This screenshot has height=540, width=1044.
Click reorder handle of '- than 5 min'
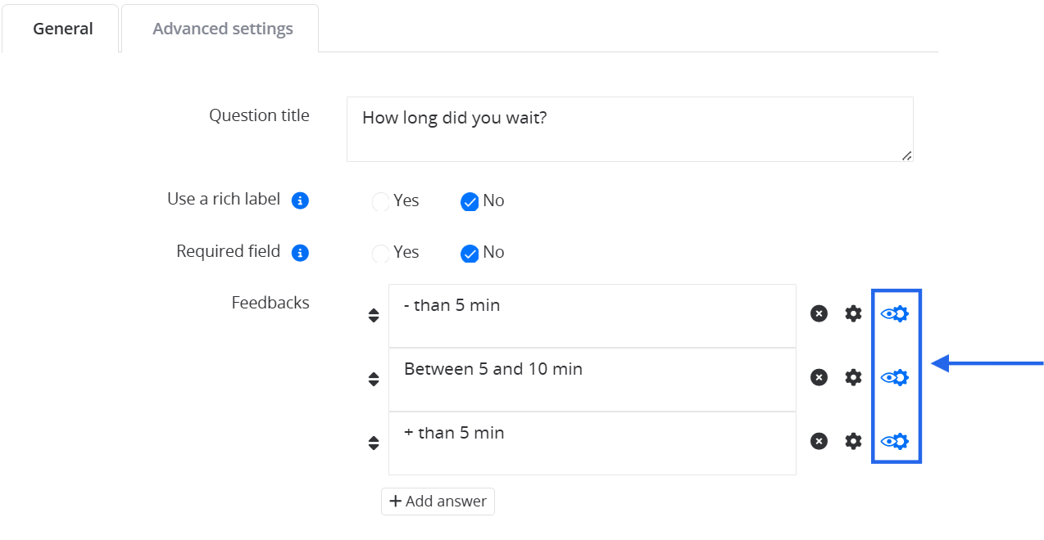pyautogui.click(x=374, y=315)
